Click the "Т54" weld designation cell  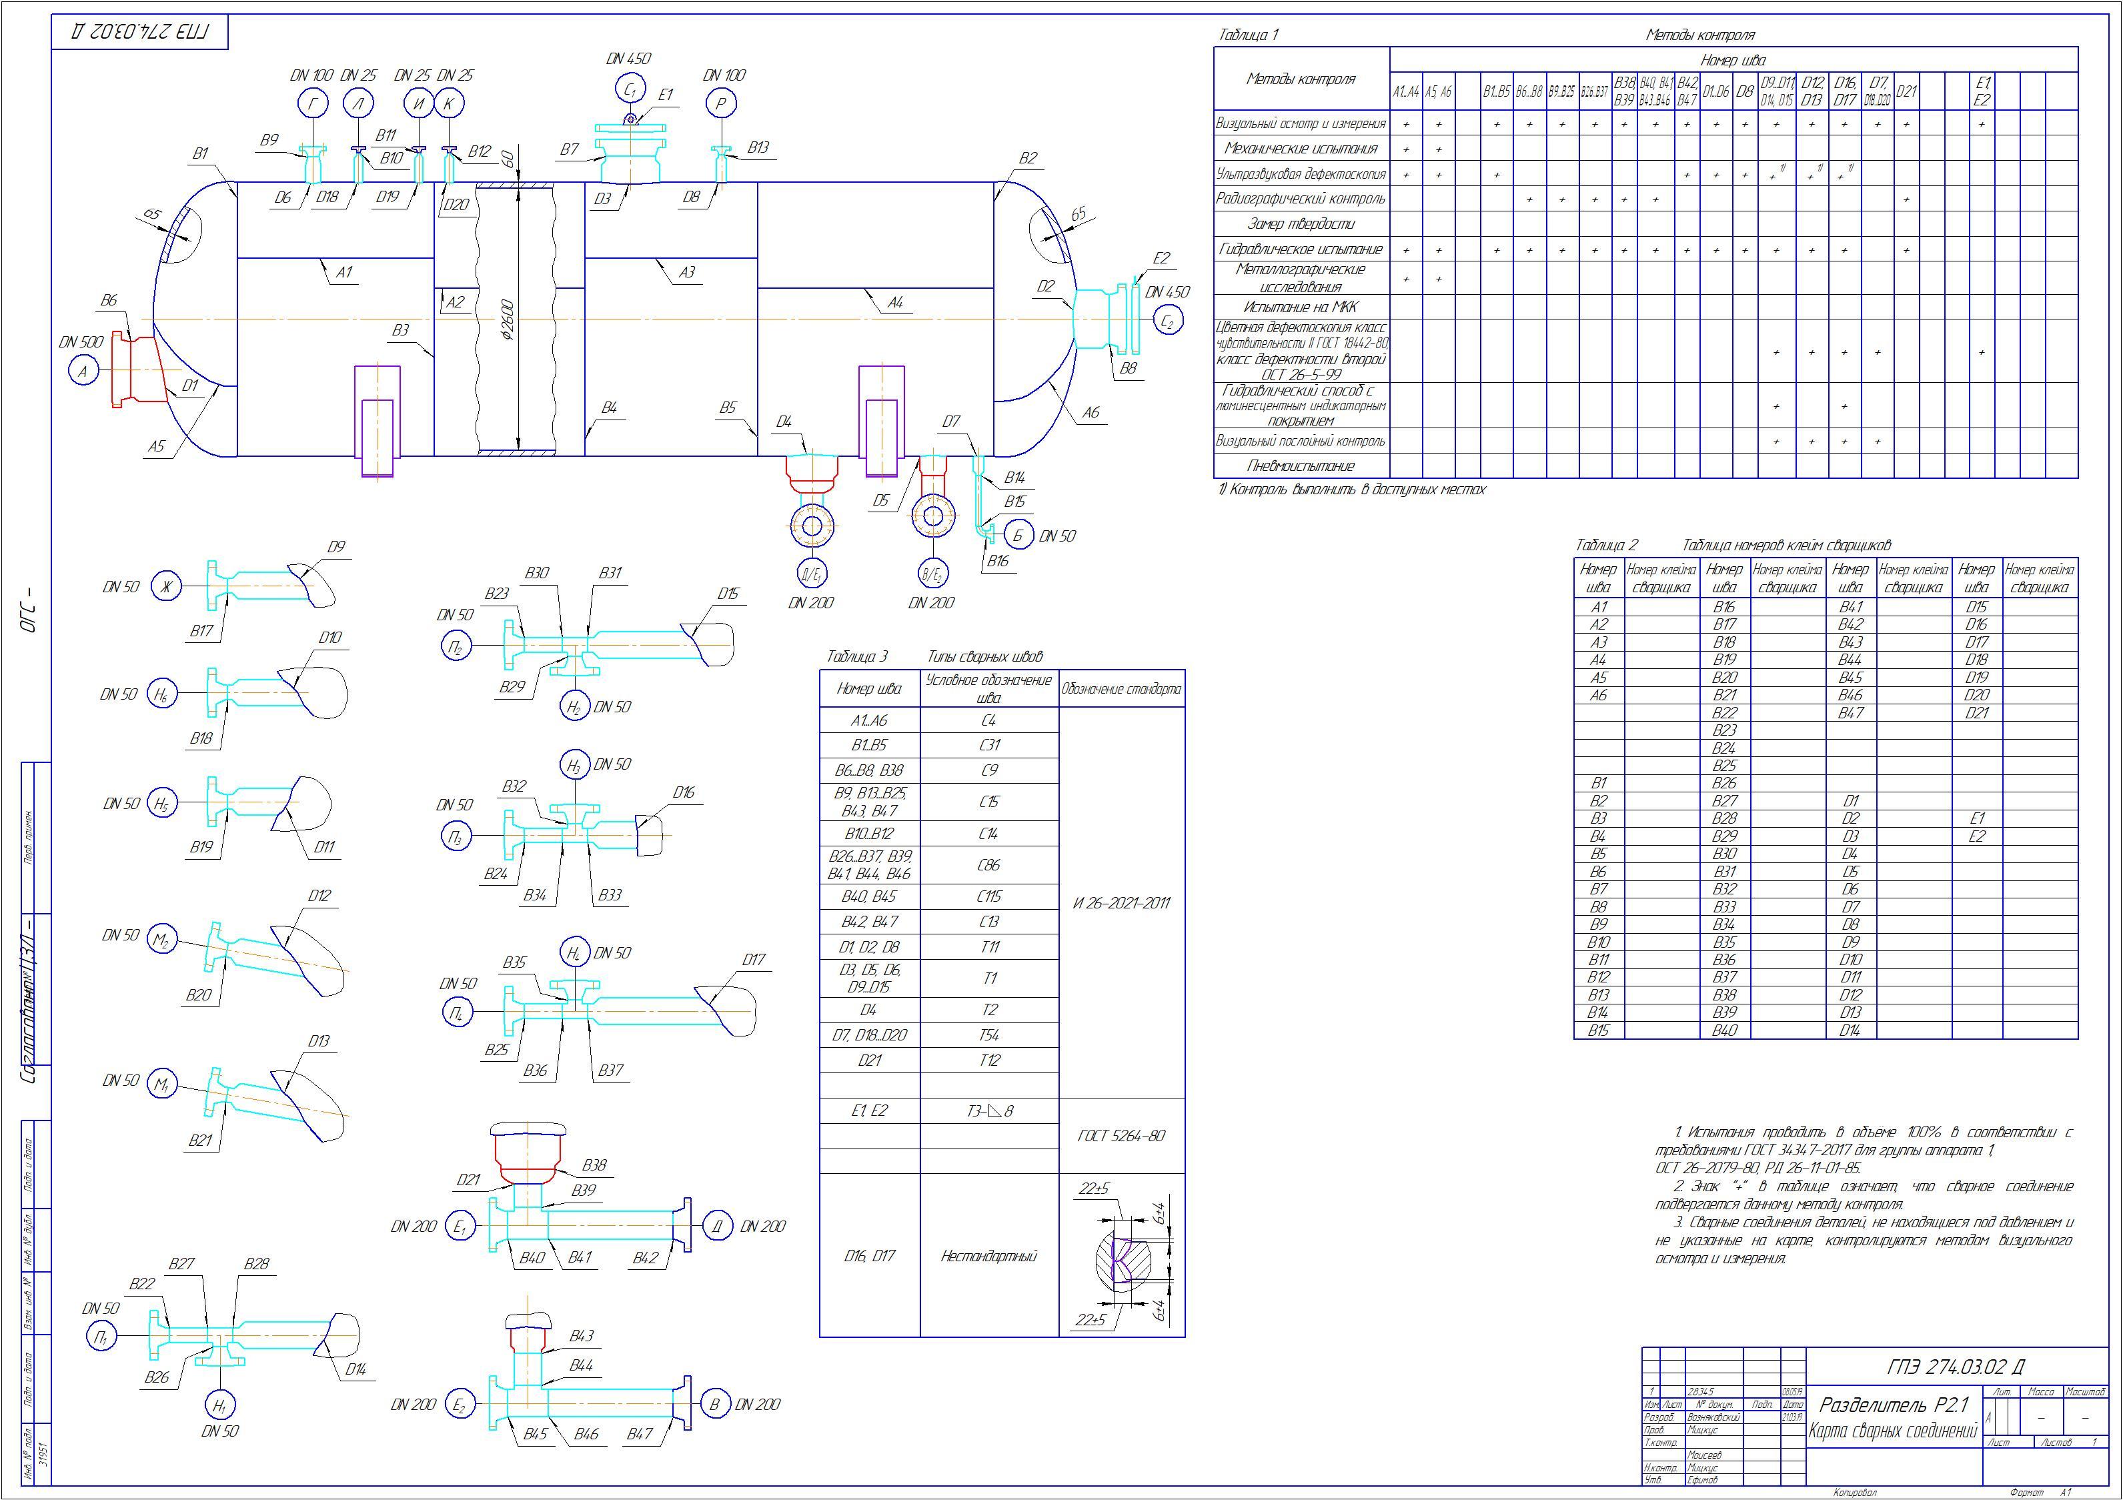(988, 1036)
